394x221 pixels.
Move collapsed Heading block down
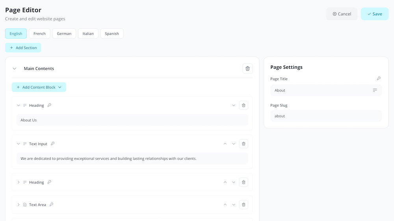[234, 182]
